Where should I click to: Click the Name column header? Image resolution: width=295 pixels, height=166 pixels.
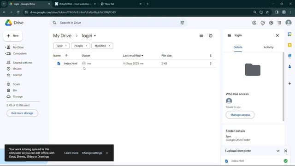click(57, 55)
